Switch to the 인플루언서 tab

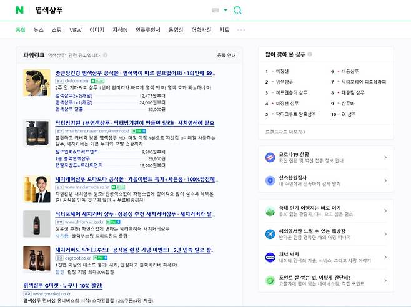148,30
